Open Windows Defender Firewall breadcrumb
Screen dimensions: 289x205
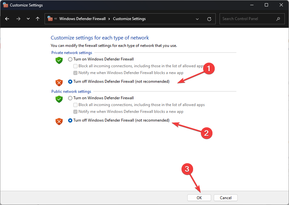[82, 19]
